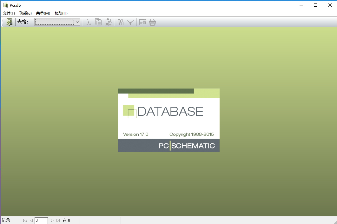Open the 菜单(M) menu
The image size is (337, 224).
pos(43,13)
